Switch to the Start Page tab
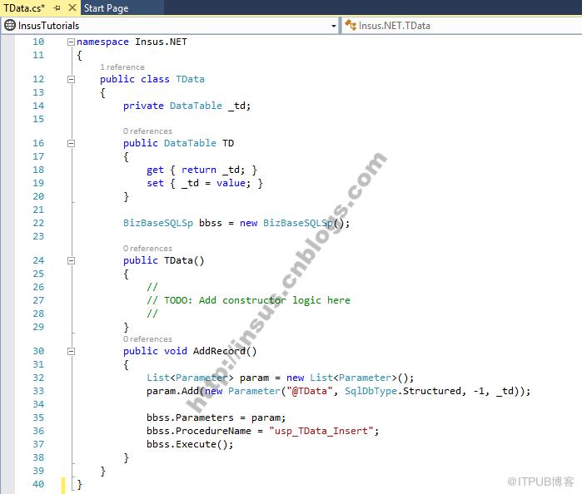 [x=106, y=7]
